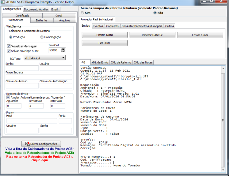Click the Salvar Configurações button
Image resolution: width=230 pixels, height=176 pixels.
(41, 144)
